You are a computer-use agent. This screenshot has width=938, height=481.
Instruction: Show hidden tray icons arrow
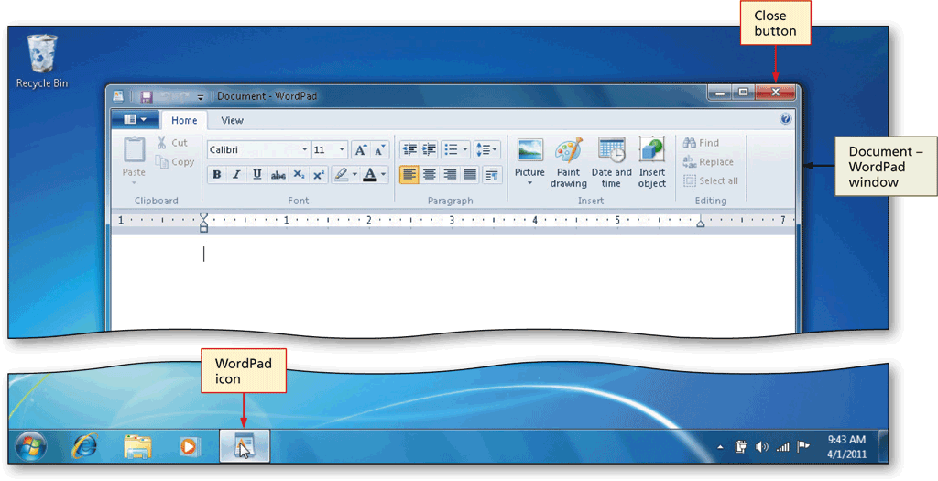[720, 447]
